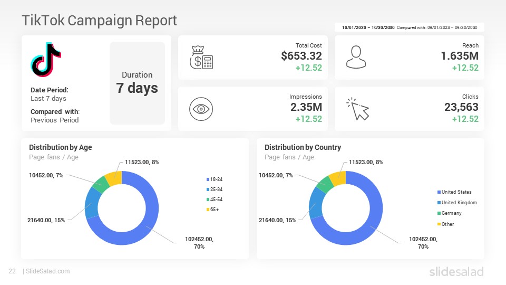Image resolution: width=506 pixels, height=285 pixels.
Task: Select the Clicks 23,563 value
Action: tap(461, 107)
